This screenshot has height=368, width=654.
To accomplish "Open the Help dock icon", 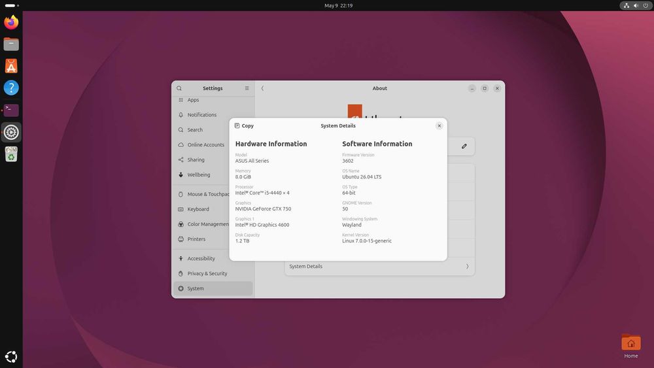I will [11, 88].
